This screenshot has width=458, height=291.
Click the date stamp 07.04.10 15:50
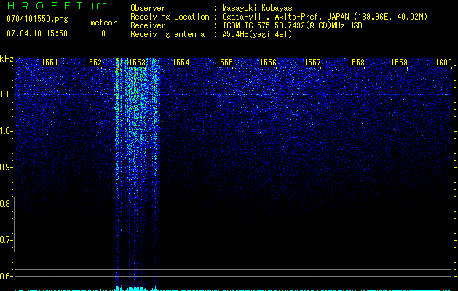coord(37,33)
